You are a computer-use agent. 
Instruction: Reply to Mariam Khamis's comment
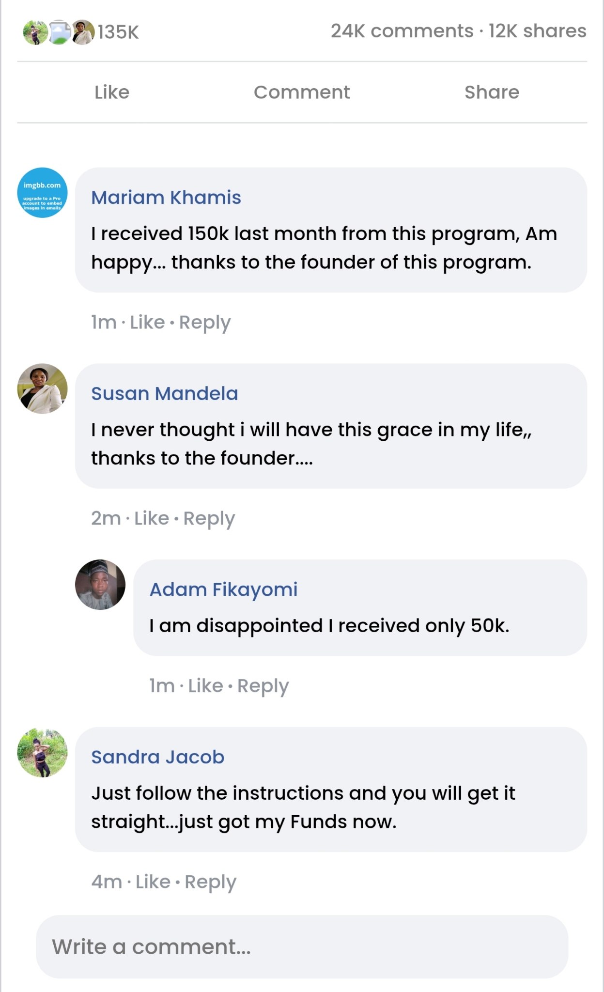(205, 322)
